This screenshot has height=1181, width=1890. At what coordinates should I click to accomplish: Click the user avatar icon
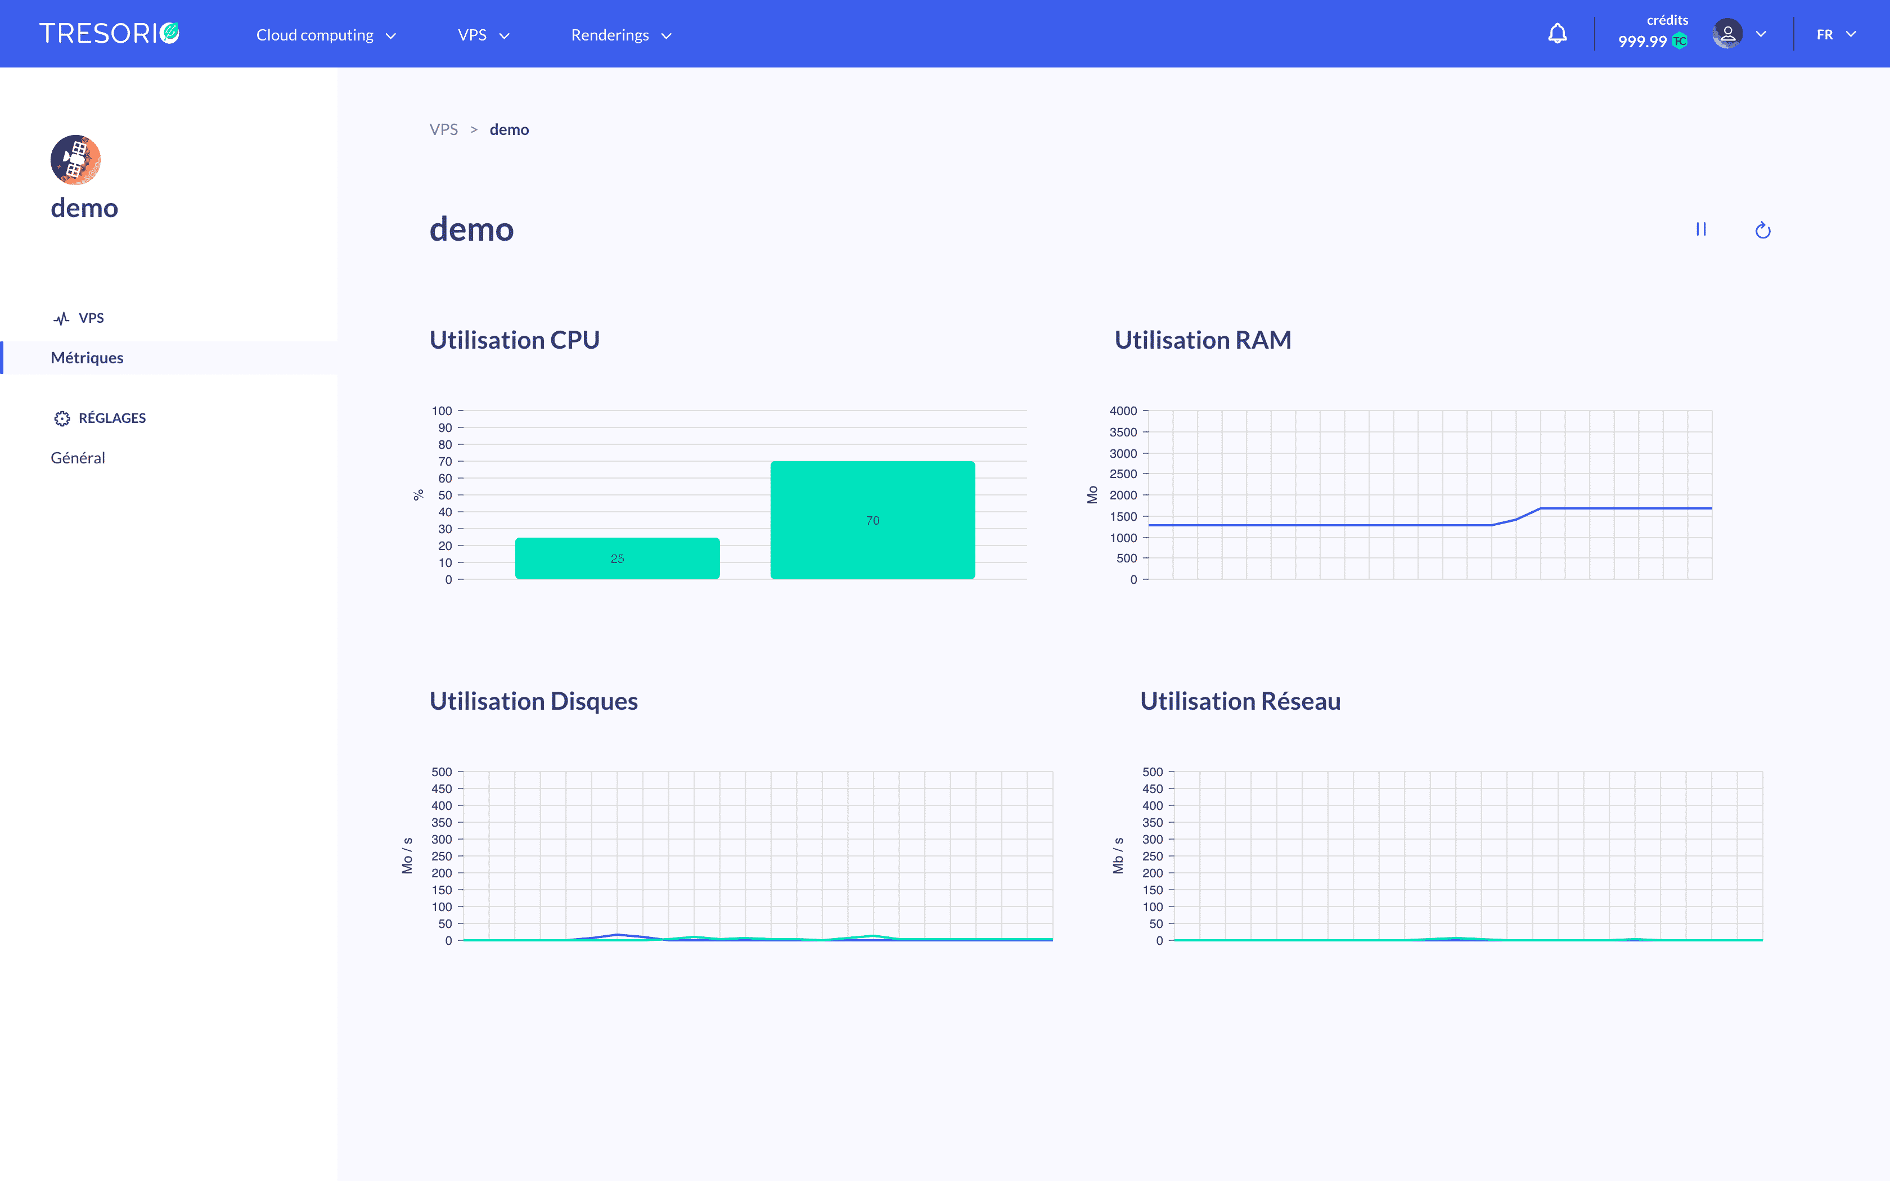click(1727, 34)
